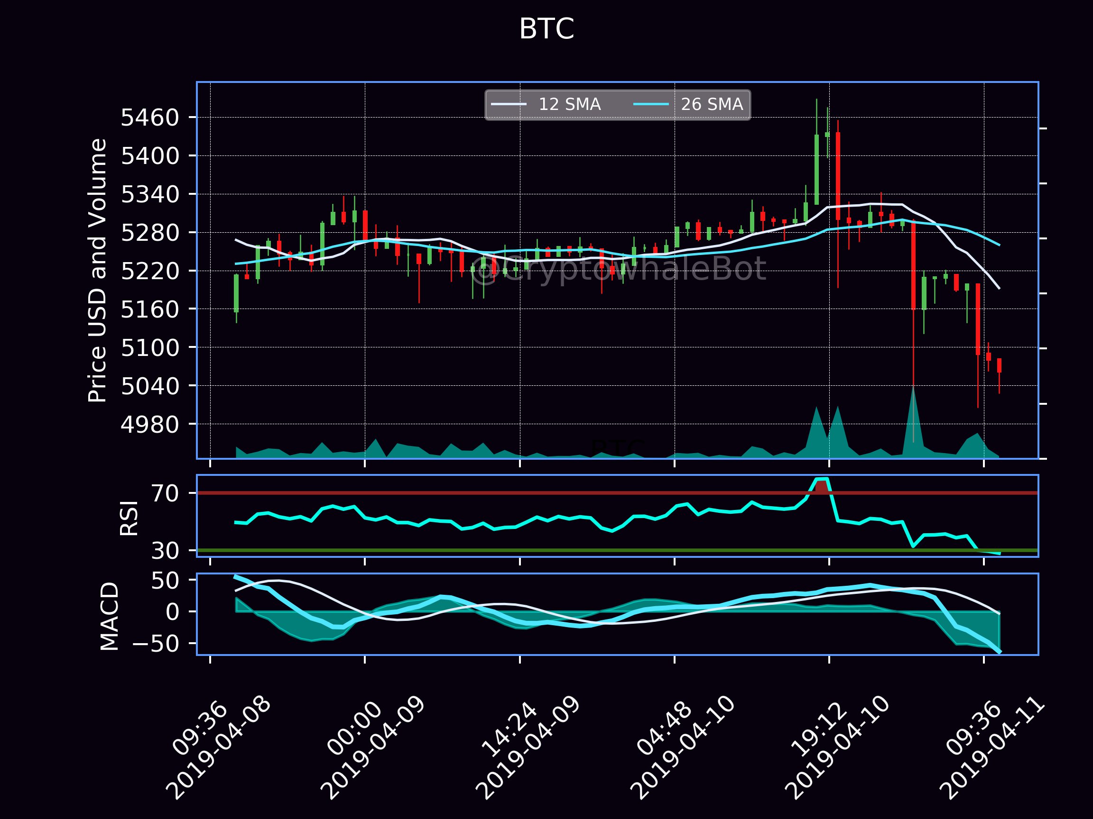This screenshot has width=1093, height=819.
Task: Click the MACD axis title
Action: point(110,616)
